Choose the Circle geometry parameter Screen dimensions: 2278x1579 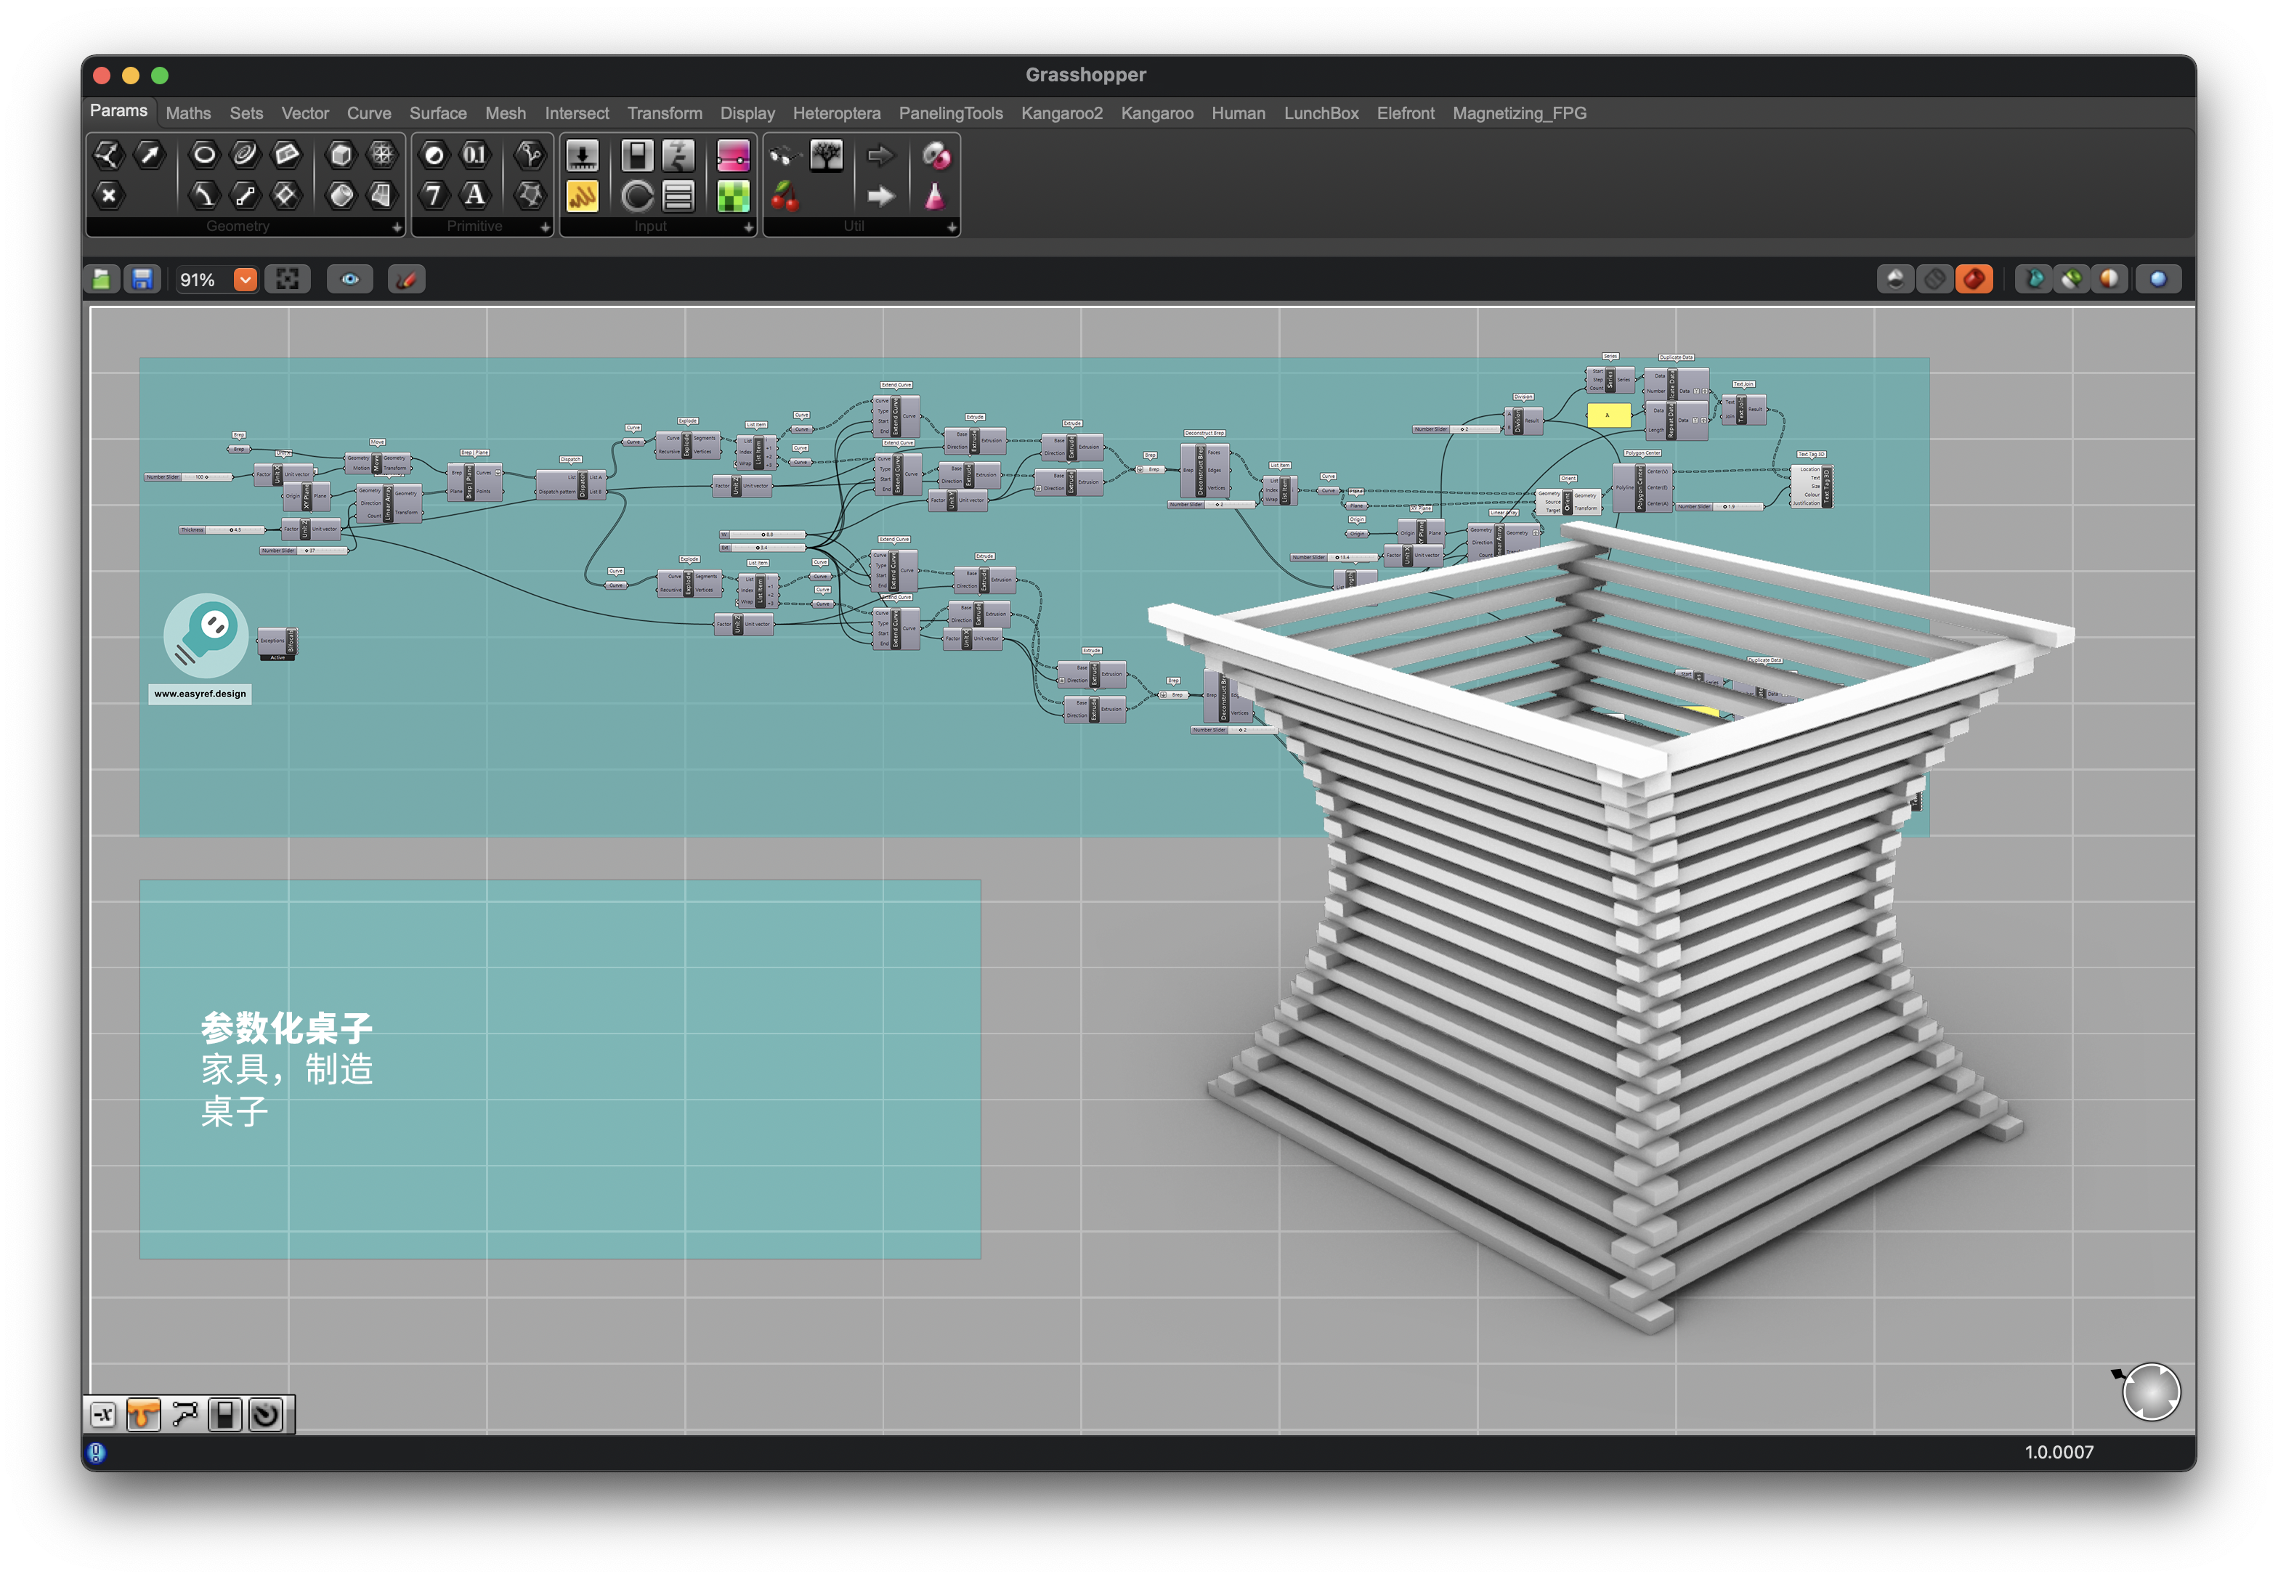point(204,154)
